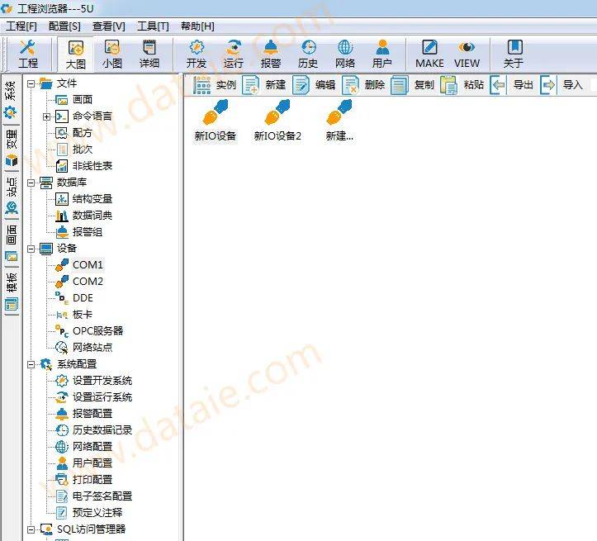
Task: Switch to the 画面 side tab
Action: [11, 244]
